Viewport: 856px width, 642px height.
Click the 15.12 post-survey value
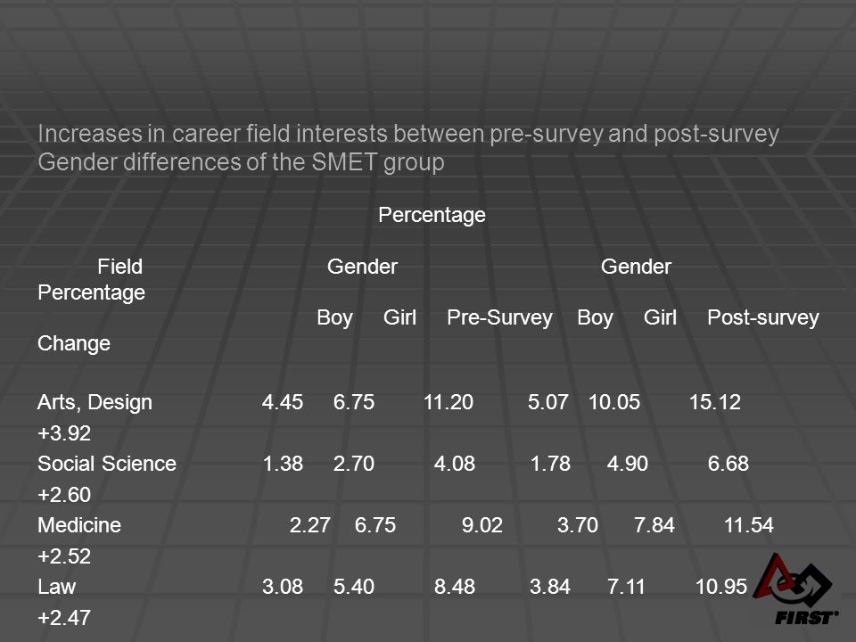point(714,402)
